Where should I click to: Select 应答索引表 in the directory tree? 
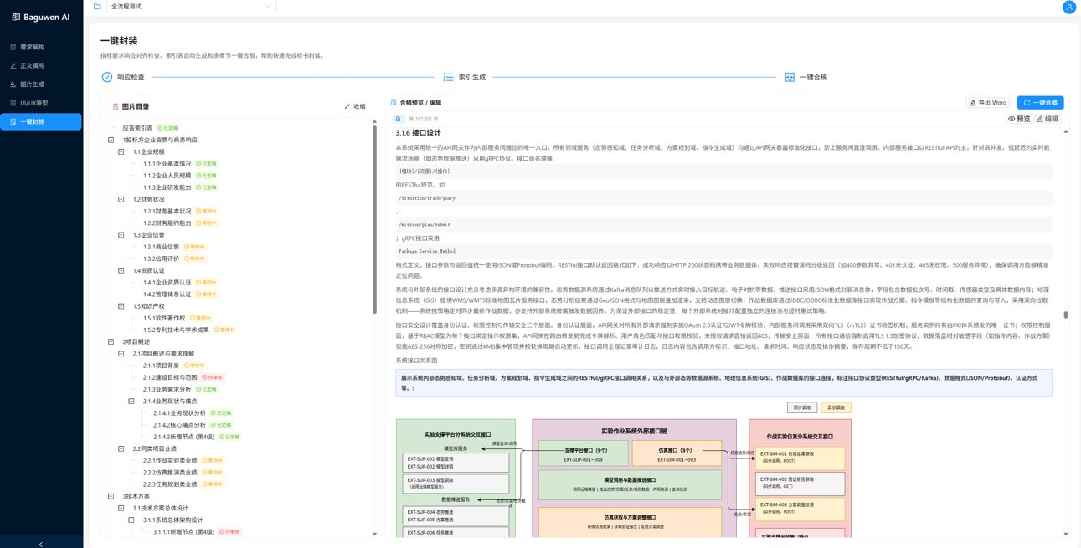tap(137, 128)
